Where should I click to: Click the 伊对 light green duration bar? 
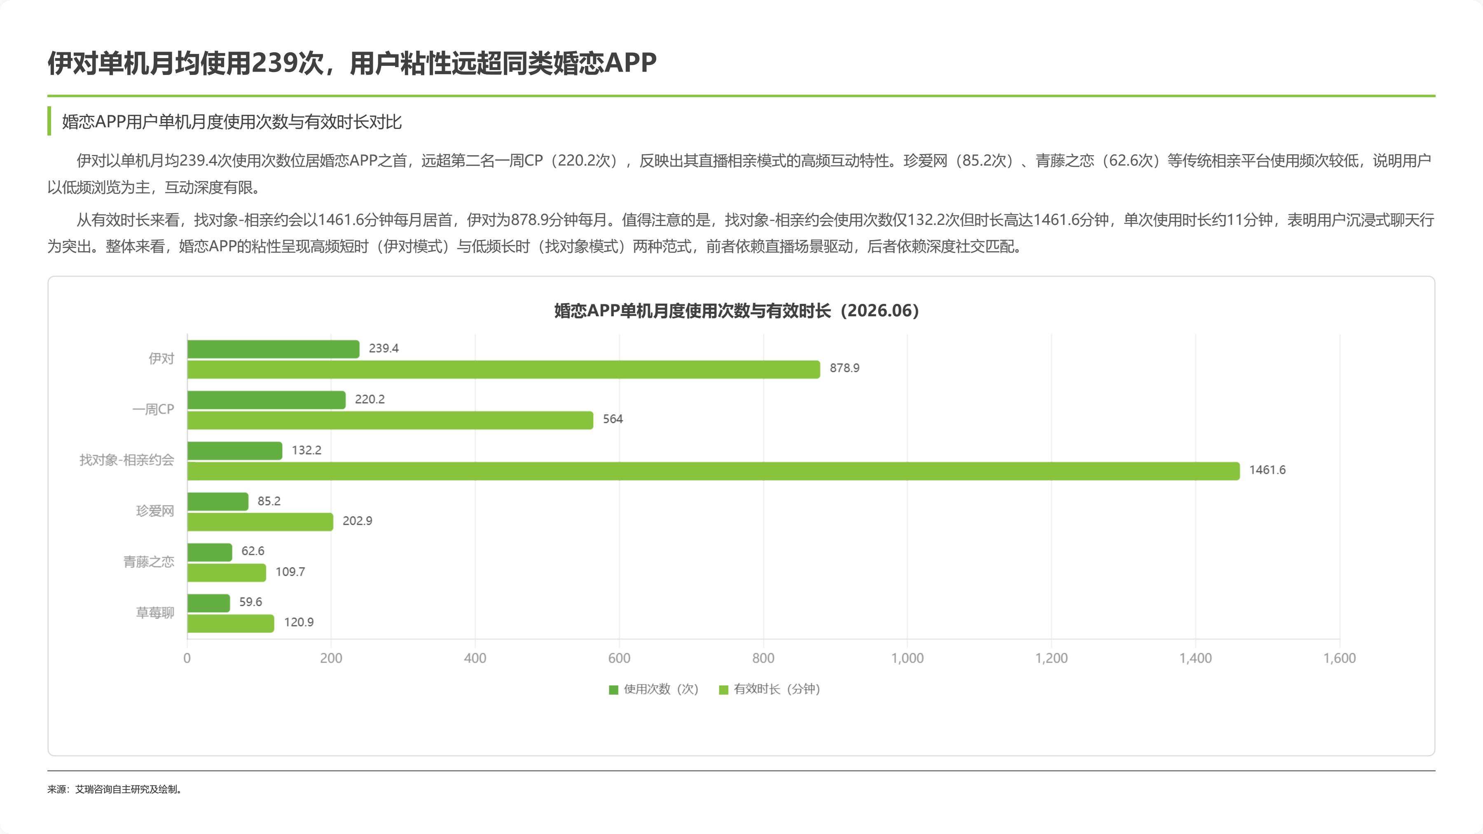tap(504, 369)
